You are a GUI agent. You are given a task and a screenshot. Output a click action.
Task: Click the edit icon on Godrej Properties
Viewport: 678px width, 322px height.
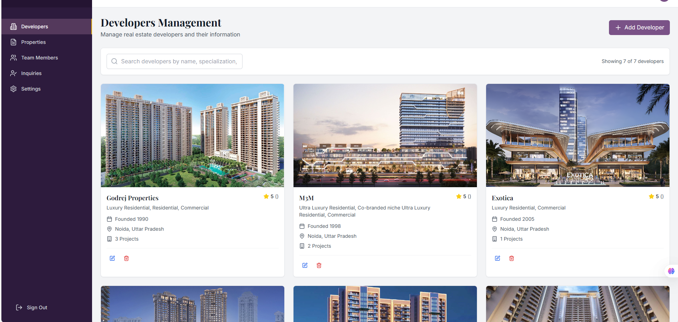112,258
